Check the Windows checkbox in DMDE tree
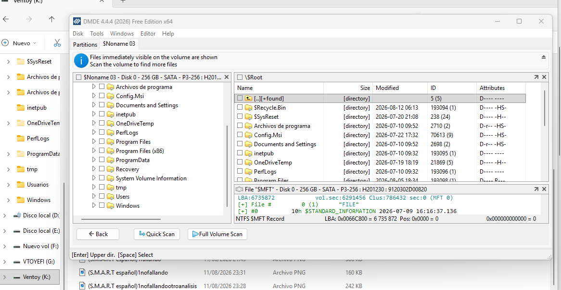The width and height of the screenshot is (561, 290). coord(102,206)
